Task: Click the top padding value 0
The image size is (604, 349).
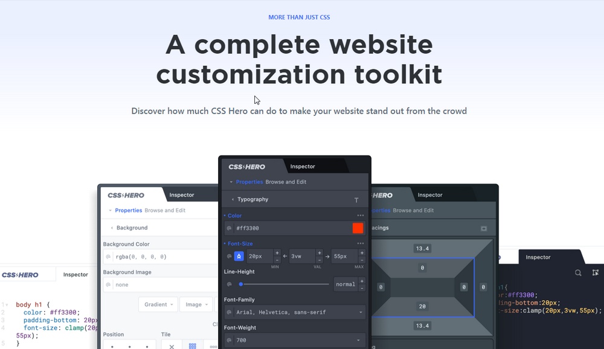Action: click(422, 267)
